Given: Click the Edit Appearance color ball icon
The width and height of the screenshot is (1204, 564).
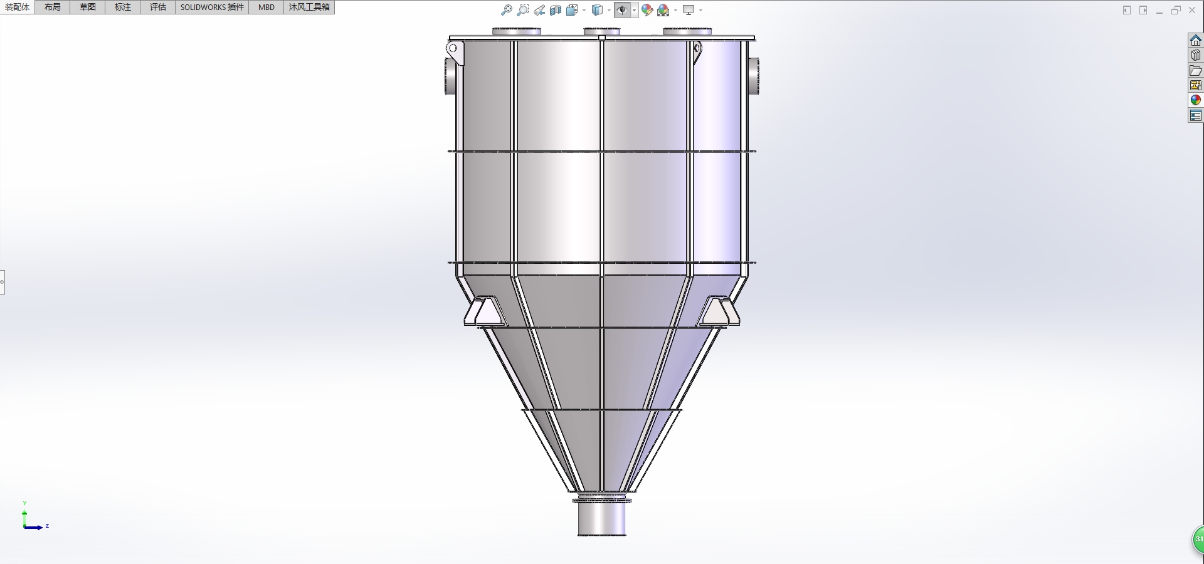Looking at the screenshot, I should click(647, 10).
